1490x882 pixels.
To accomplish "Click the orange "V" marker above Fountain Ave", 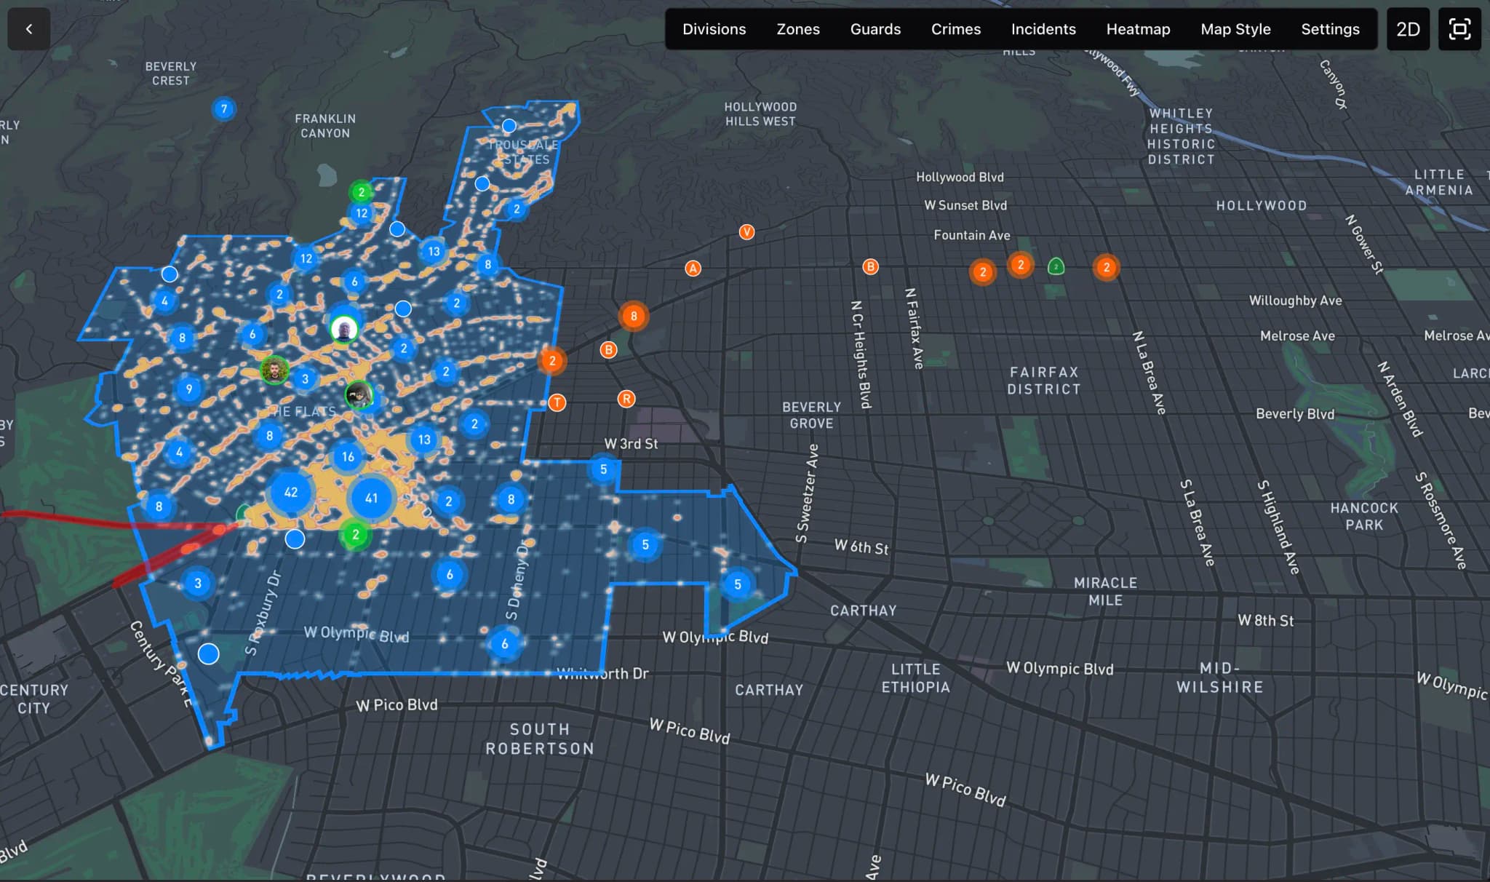I will click(746, 232).
